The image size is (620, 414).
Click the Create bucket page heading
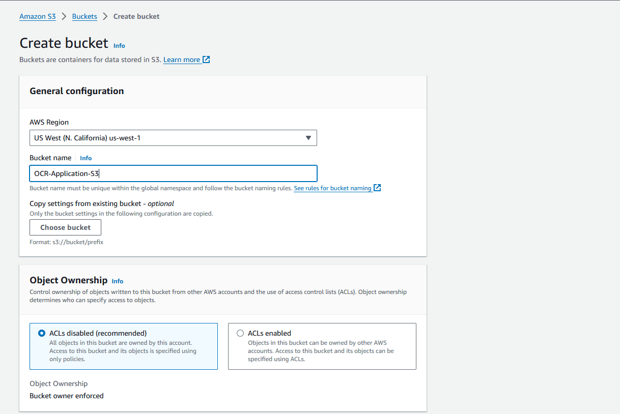(64, 43)
